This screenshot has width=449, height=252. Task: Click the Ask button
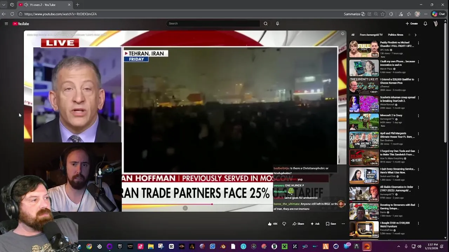pyautogui.click(x=315, y=224)
